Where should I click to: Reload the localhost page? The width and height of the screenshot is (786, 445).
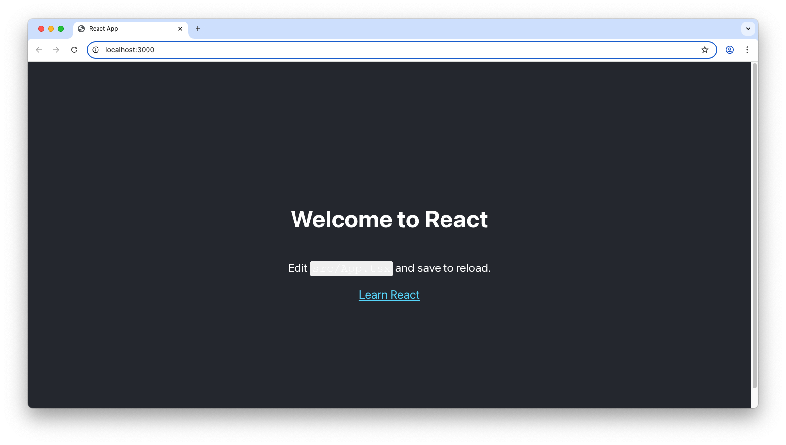click(x=74, y=50)
